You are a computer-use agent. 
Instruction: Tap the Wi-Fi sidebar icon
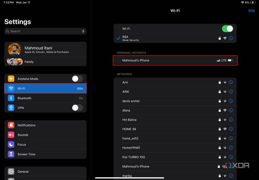11,88
